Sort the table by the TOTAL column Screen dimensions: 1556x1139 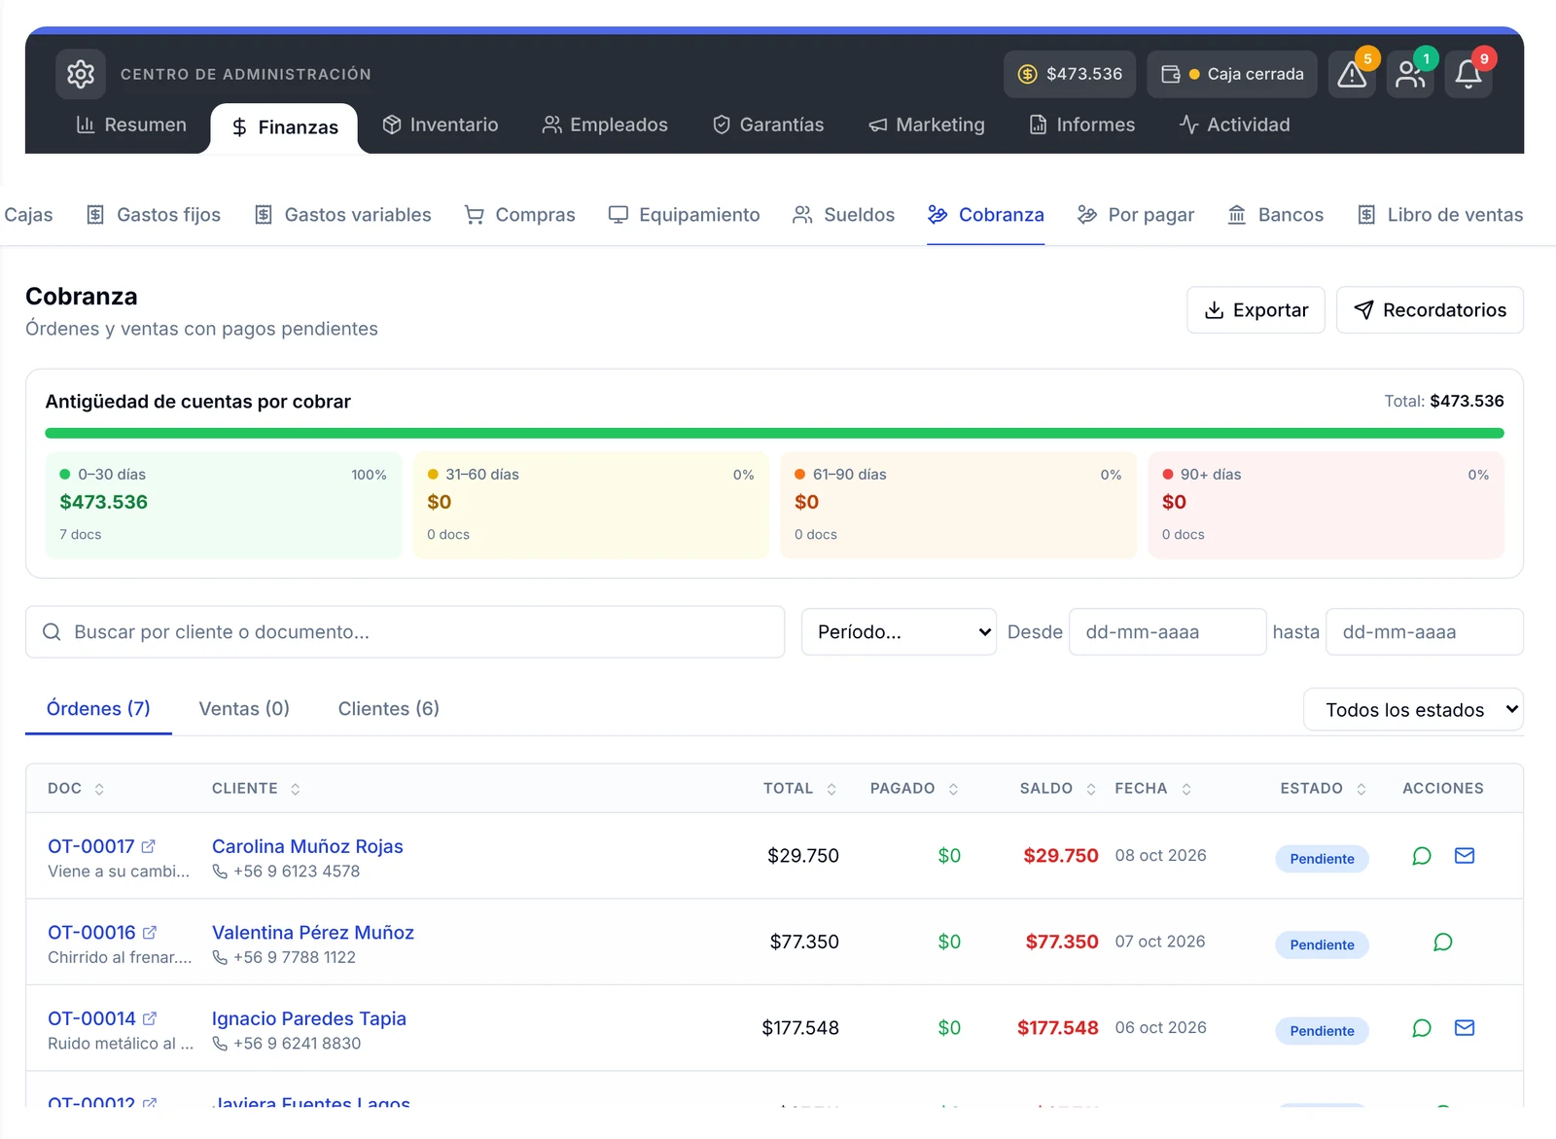click(799, 789)
